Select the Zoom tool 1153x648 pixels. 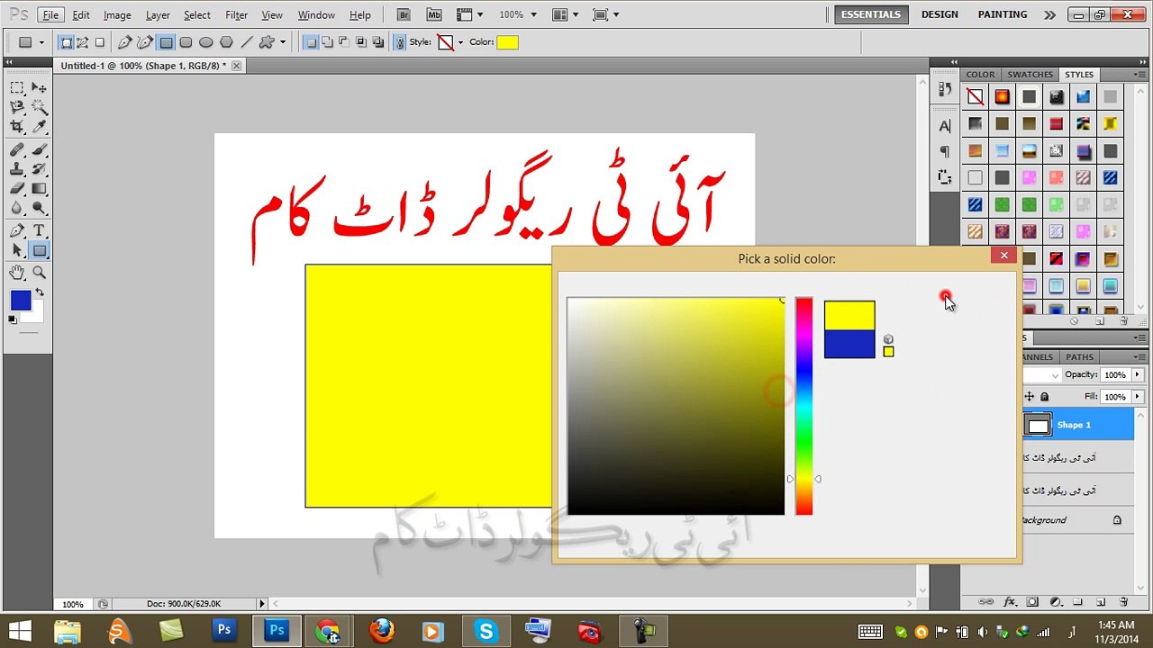(x=40, y=273)
